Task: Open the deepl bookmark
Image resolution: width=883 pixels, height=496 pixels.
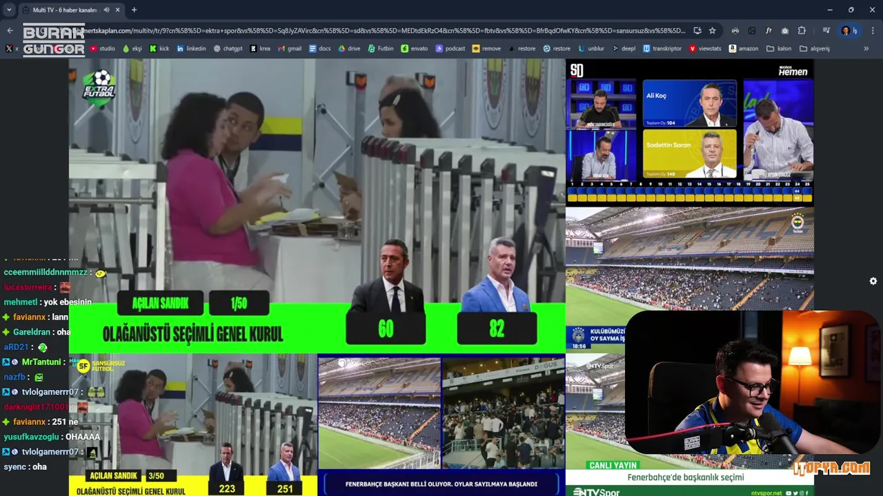Action: tap(624, 49)
